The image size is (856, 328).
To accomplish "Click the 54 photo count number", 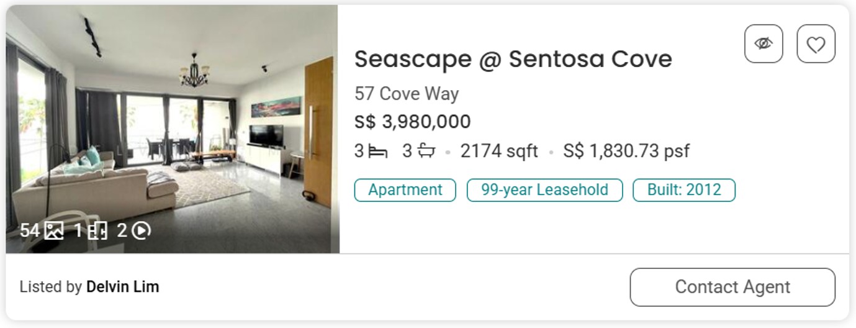I will pyautogui.click(x=29, y=231).
